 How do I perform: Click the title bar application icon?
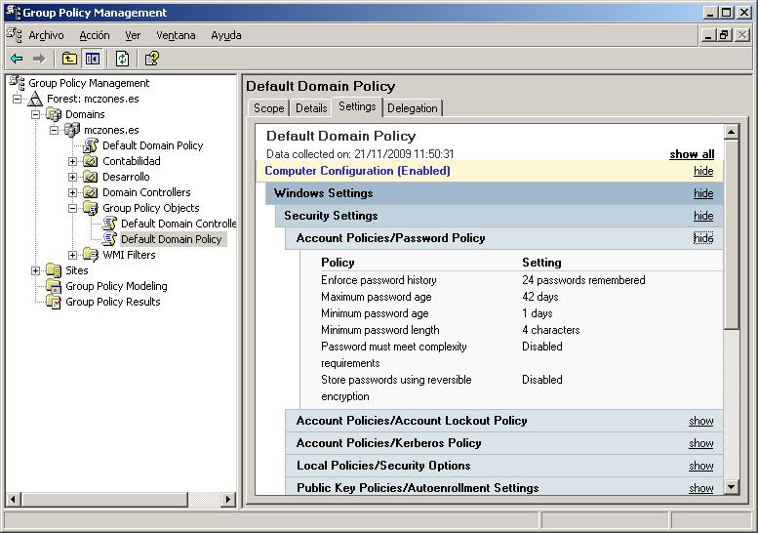pos(13,12)
